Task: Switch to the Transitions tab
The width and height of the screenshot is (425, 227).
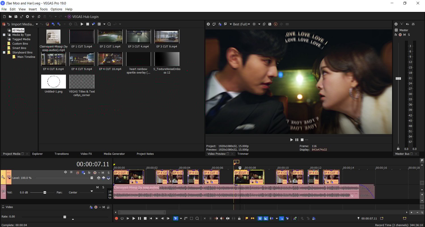Action: [x=61, y=154]
